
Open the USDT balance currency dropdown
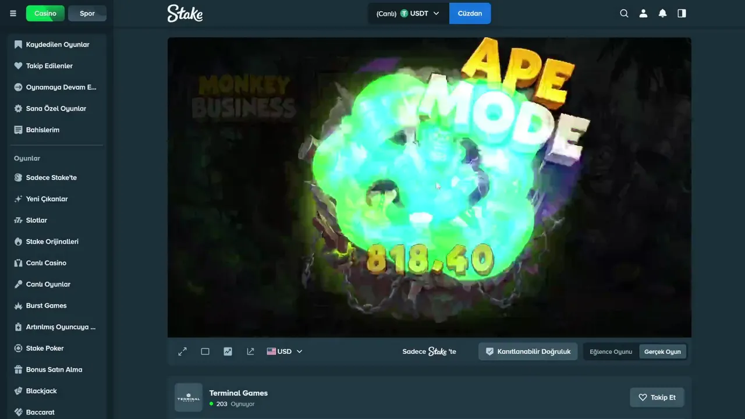click(x=408, y=13)
